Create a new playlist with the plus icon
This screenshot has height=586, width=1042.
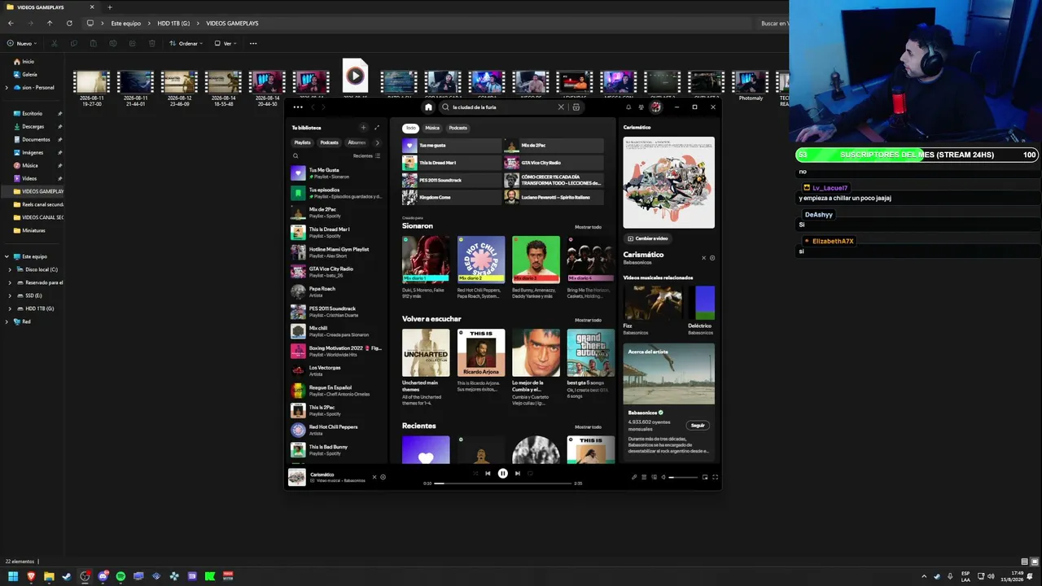(364, 128)
